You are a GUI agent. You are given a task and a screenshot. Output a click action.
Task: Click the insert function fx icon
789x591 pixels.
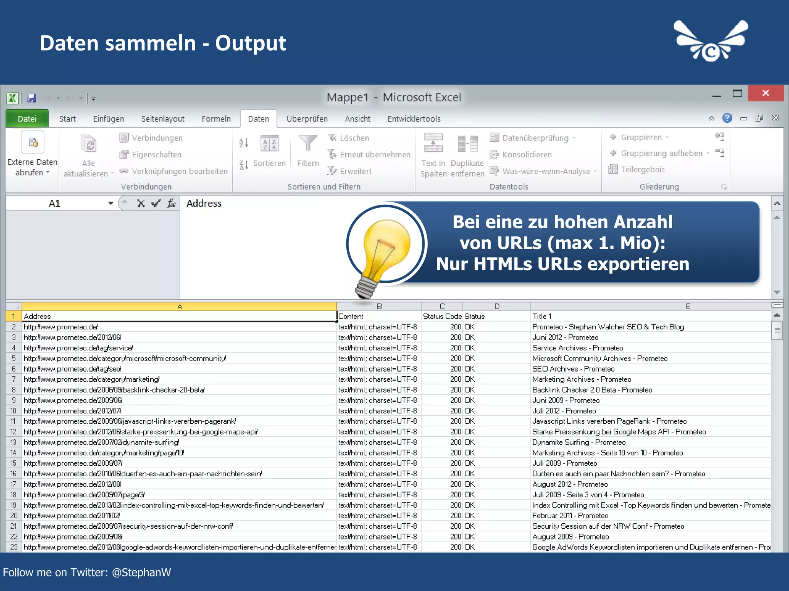[x=171, y=203]
